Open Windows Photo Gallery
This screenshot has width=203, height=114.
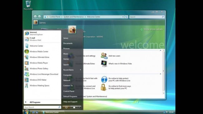coord(42,69)
